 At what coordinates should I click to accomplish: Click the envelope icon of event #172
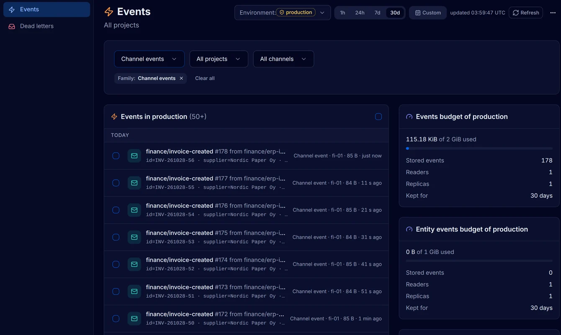click(134, 319)
